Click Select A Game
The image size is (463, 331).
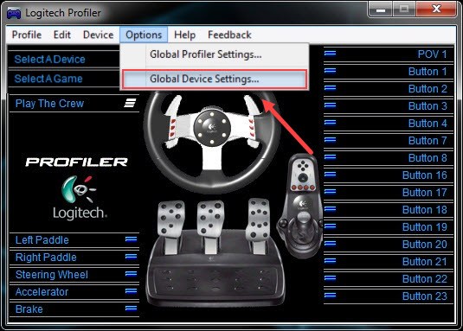(48, 79)
